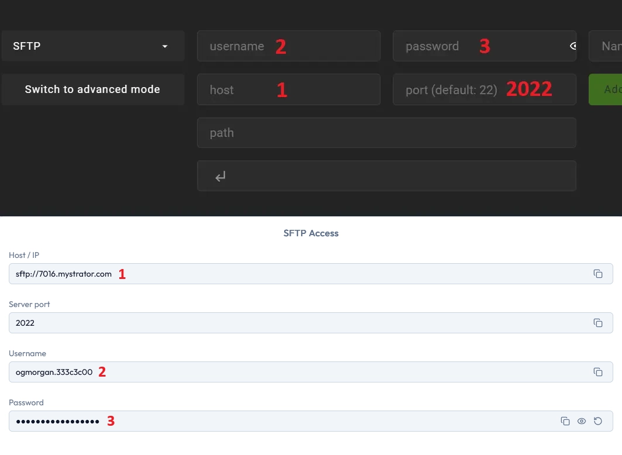Reset the SFTP password
622x455 pixels.
pos(597,420)
